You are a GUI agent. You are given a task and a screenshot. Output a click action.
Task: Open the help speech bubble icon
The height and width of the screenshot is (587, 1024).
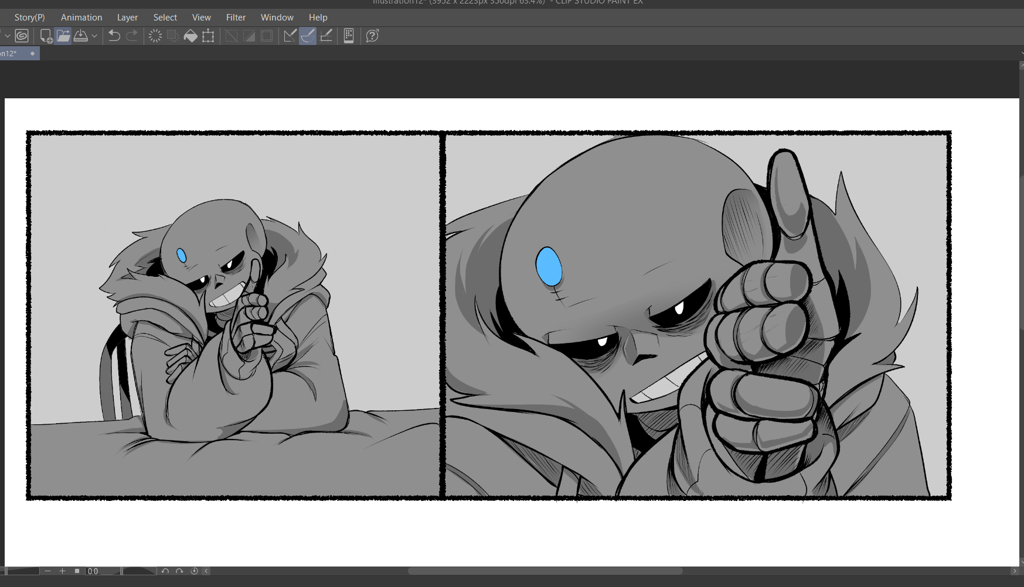372,36
